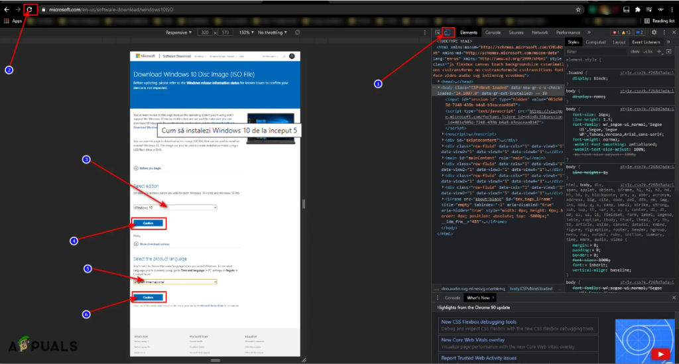The image size is (679, 364).
Task: Toggle the device toolbar icon in DevTools
Action: coord(448,32)
